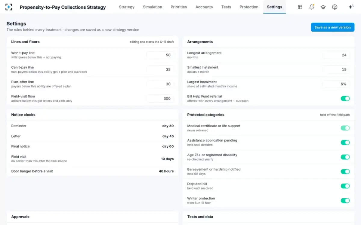
Task: Open the learning graduation cap icon
Action: (323, 7)
